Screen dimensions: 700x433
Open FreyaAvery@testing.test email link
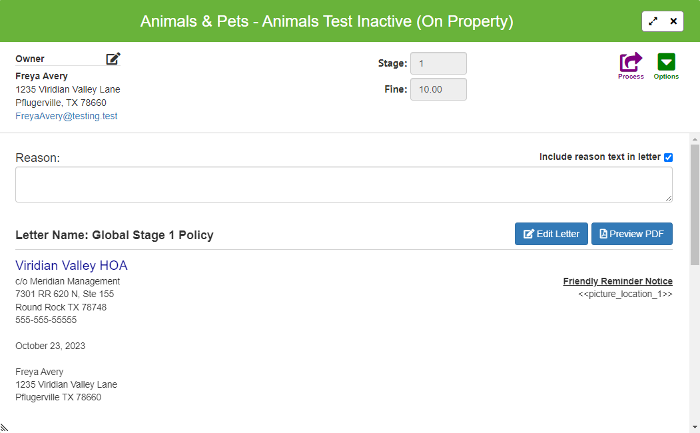(x=67, y=116)
